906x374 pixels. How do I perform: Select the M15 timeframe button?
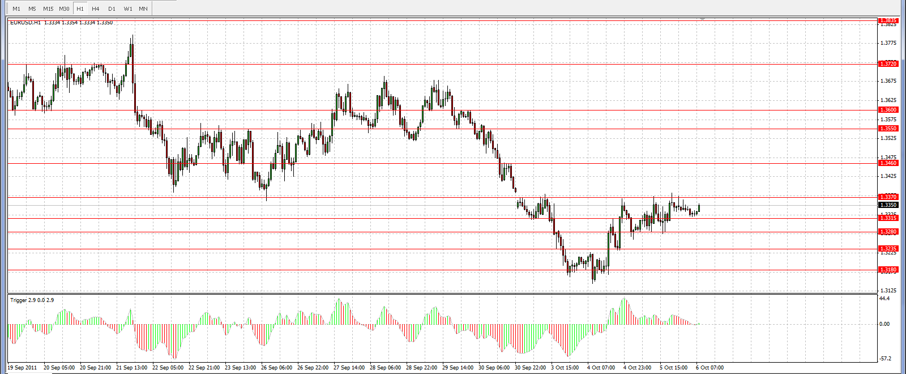48,8
